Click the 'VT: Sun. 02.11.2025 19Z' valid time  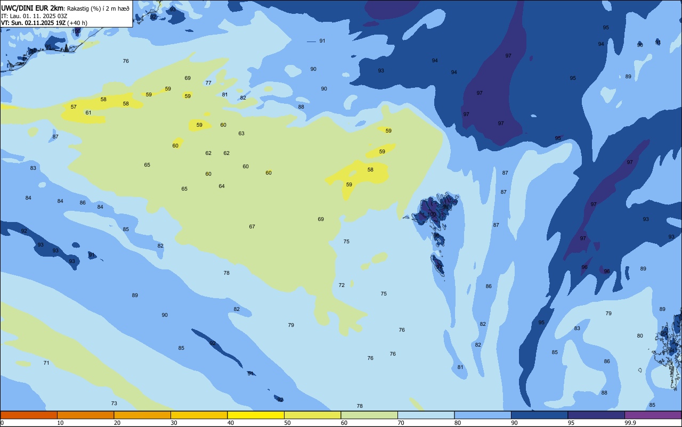pos(33,23)
